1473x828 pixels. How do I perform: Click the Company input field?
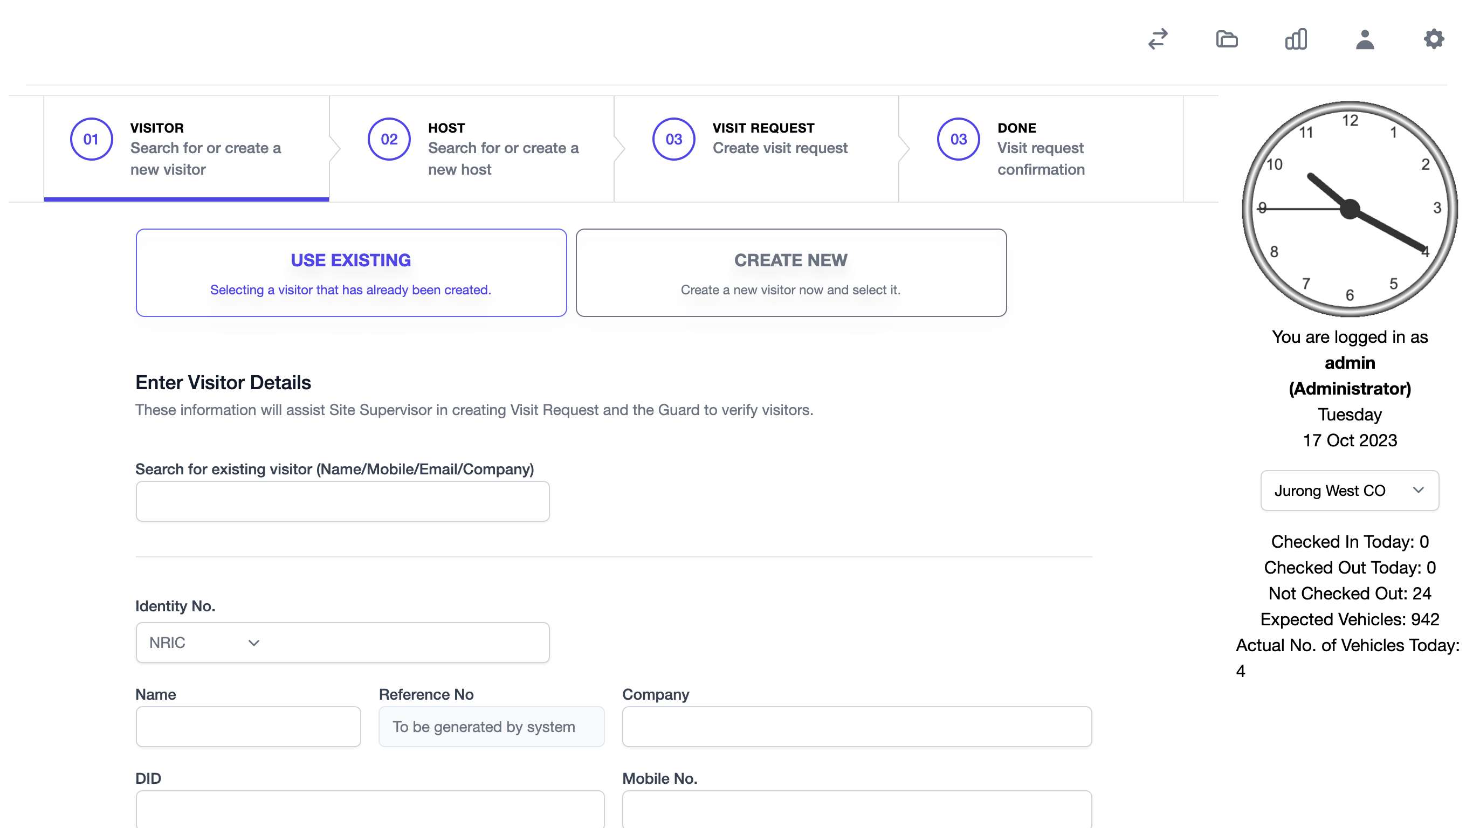pos(857,727)
